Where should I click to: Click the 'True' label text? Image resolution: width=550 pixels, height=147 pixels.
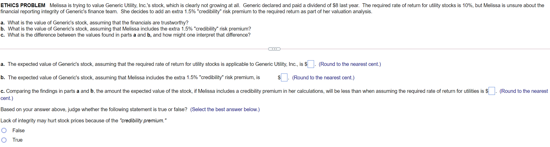tap(17, 140)
